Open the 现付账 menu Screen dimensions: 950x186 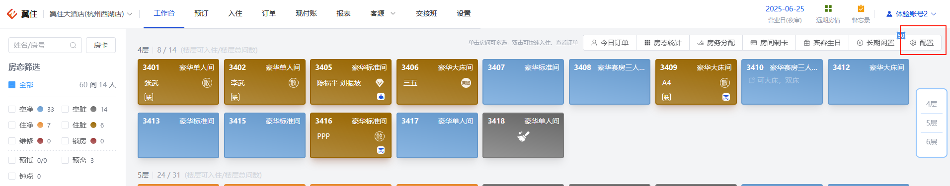click(306, 13)
